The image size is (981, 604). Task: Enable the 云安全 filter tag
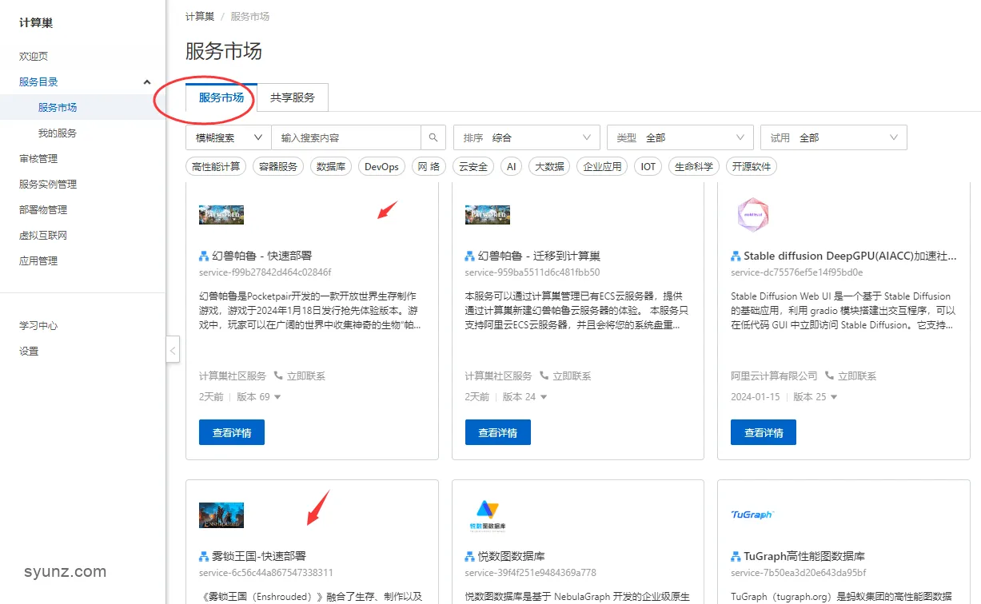473,166
